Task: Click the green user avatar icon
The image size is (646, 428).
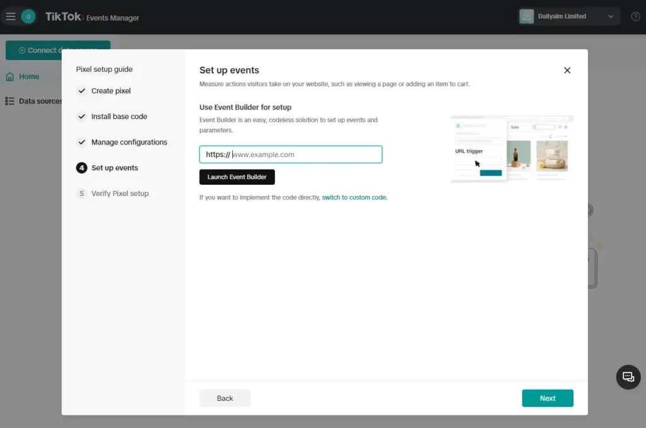Action: pos(28,16)
